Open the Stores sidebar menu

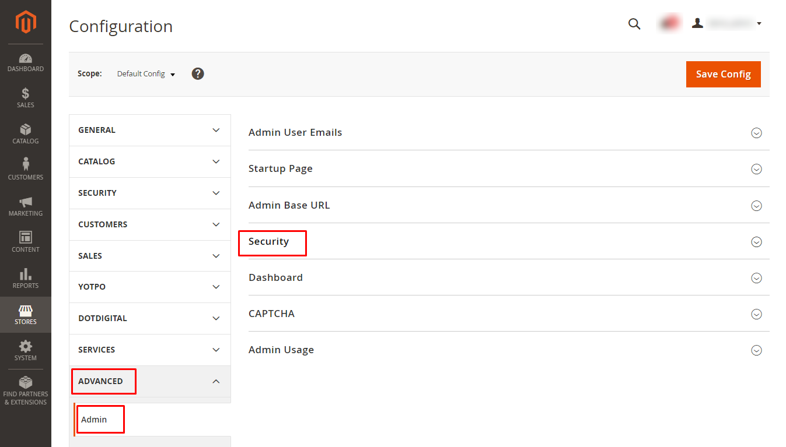coord(26,315)
